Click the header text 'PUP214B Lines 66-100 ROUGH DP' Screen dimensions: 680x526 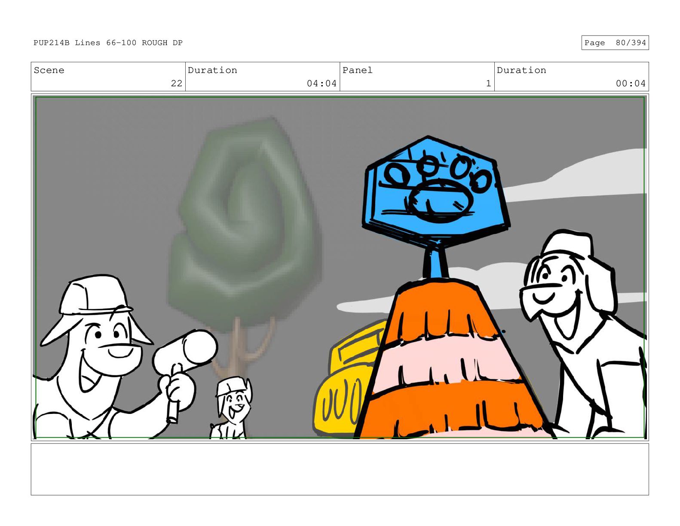tap(108, 43)
